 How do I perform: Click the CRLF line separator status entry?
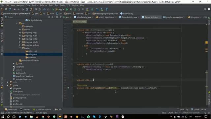(x=170, y=113)
